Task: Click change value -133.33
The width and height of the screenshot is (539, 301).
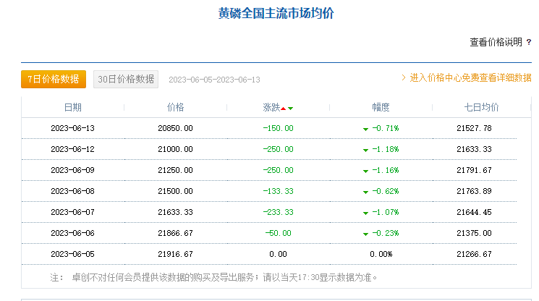Action: coord(278,192)
